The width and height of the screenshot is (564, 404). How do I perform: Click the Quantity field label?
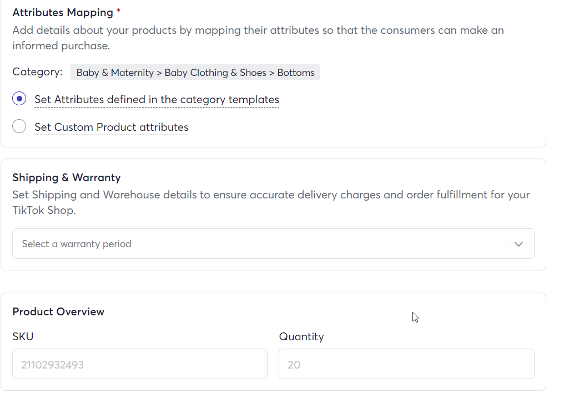coord(301,336)
